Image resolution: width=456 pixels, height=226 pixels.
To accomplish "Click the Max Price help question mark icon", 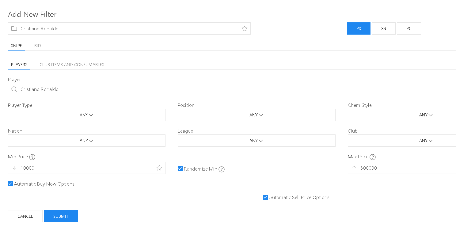I will click(x=373, y=157).
